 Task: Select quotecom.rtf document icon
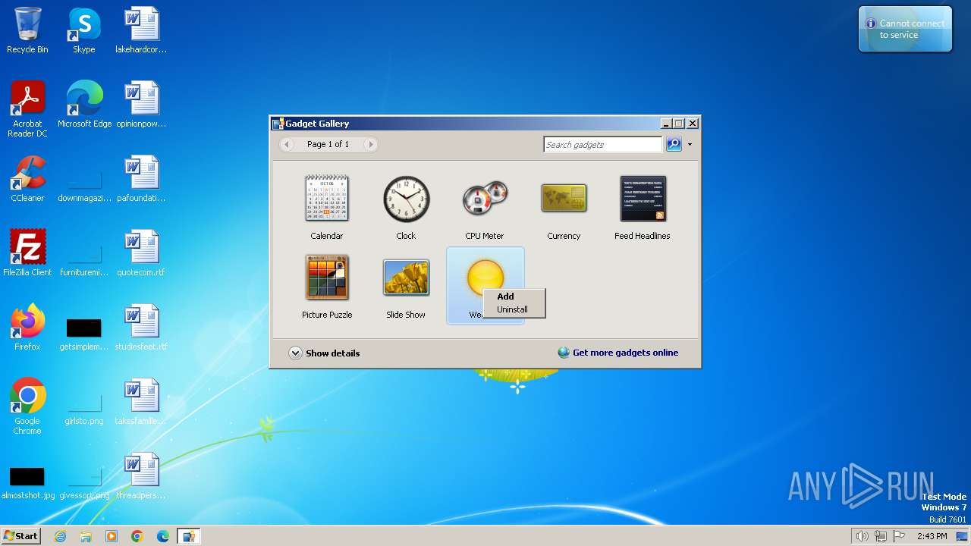[x=141, y=253]
